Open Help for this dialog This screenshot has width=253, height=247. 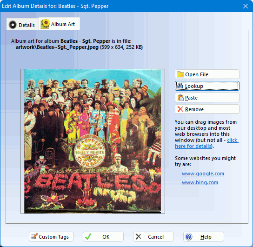tap(204, 237)
